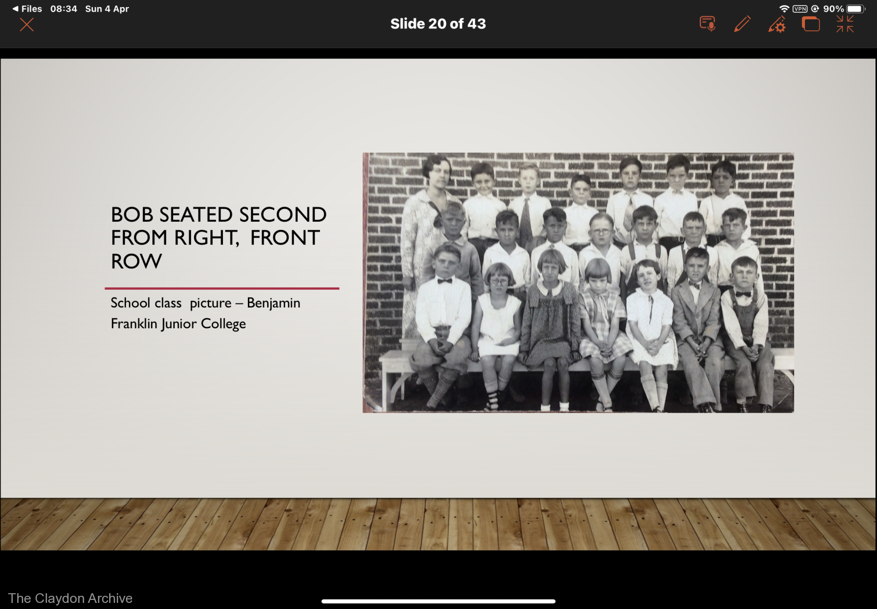Tap the 90% battery percentage text
Viewport: 877px width, 609px height.
833,9
